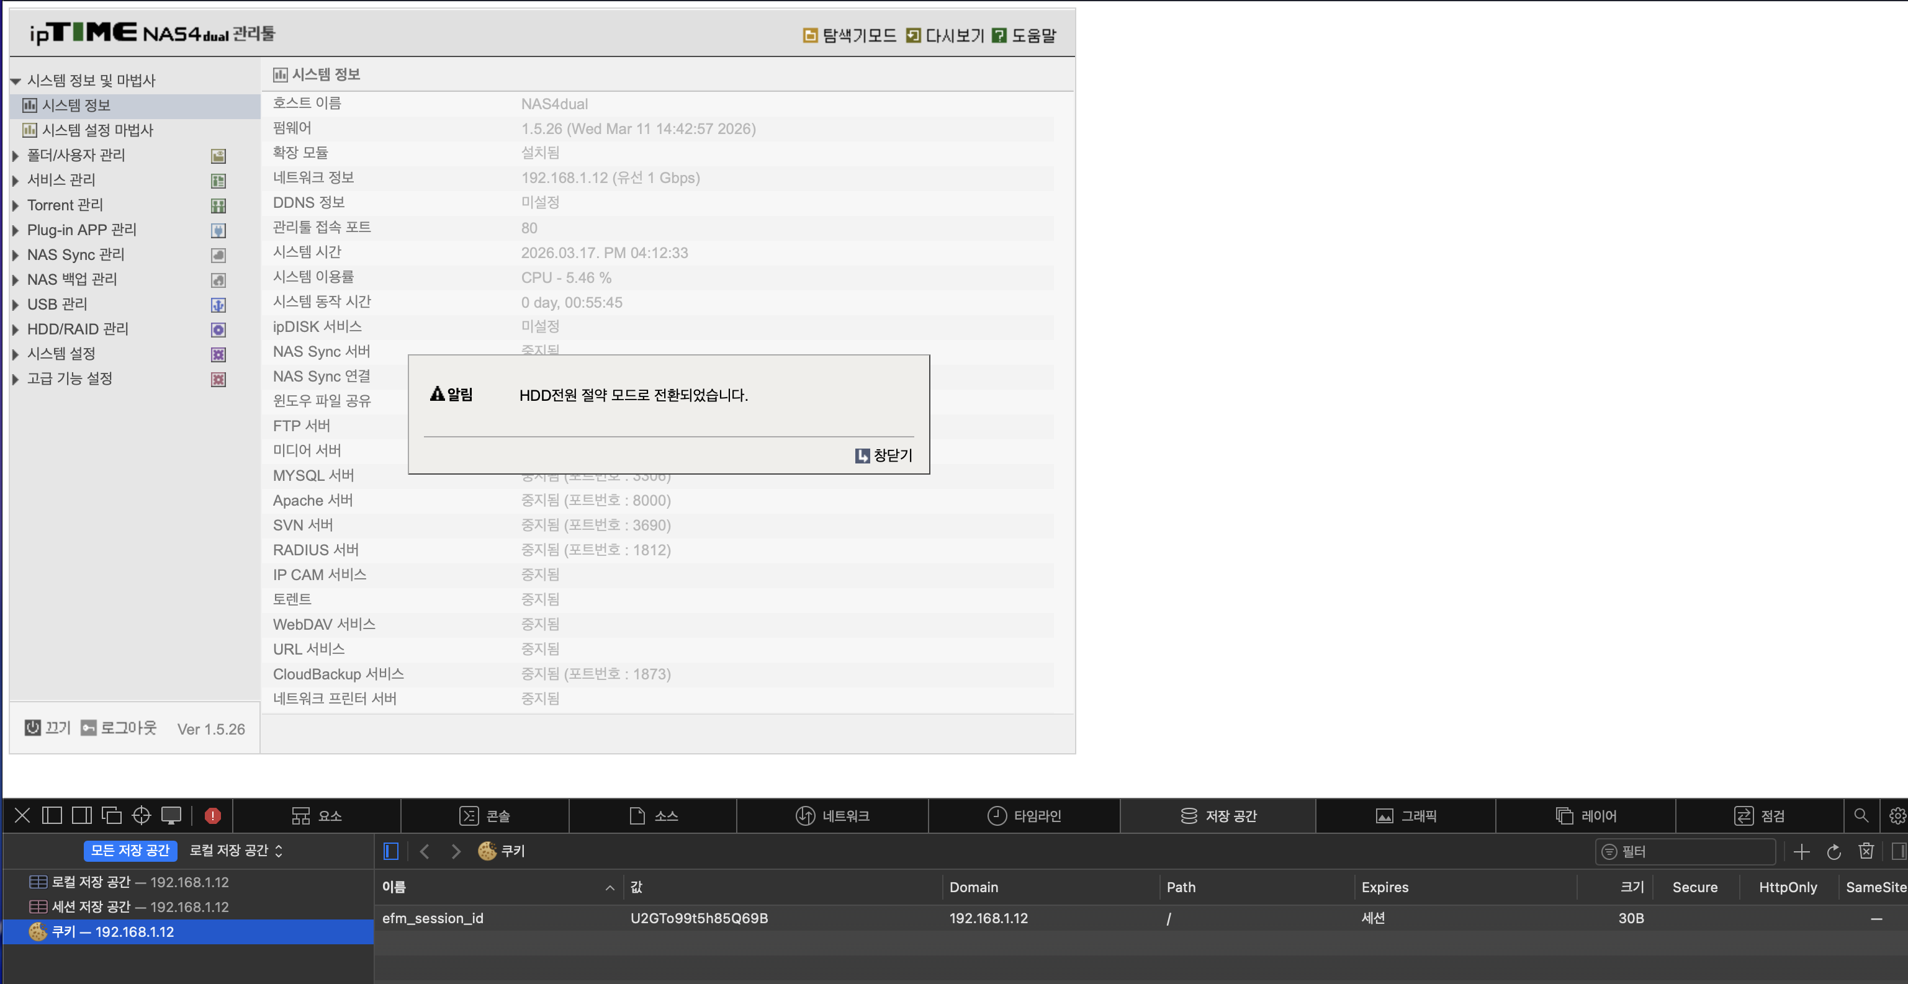Switch to the 소스 tab
Viewport: 1908px width, 984px height.
pos(654,815)
